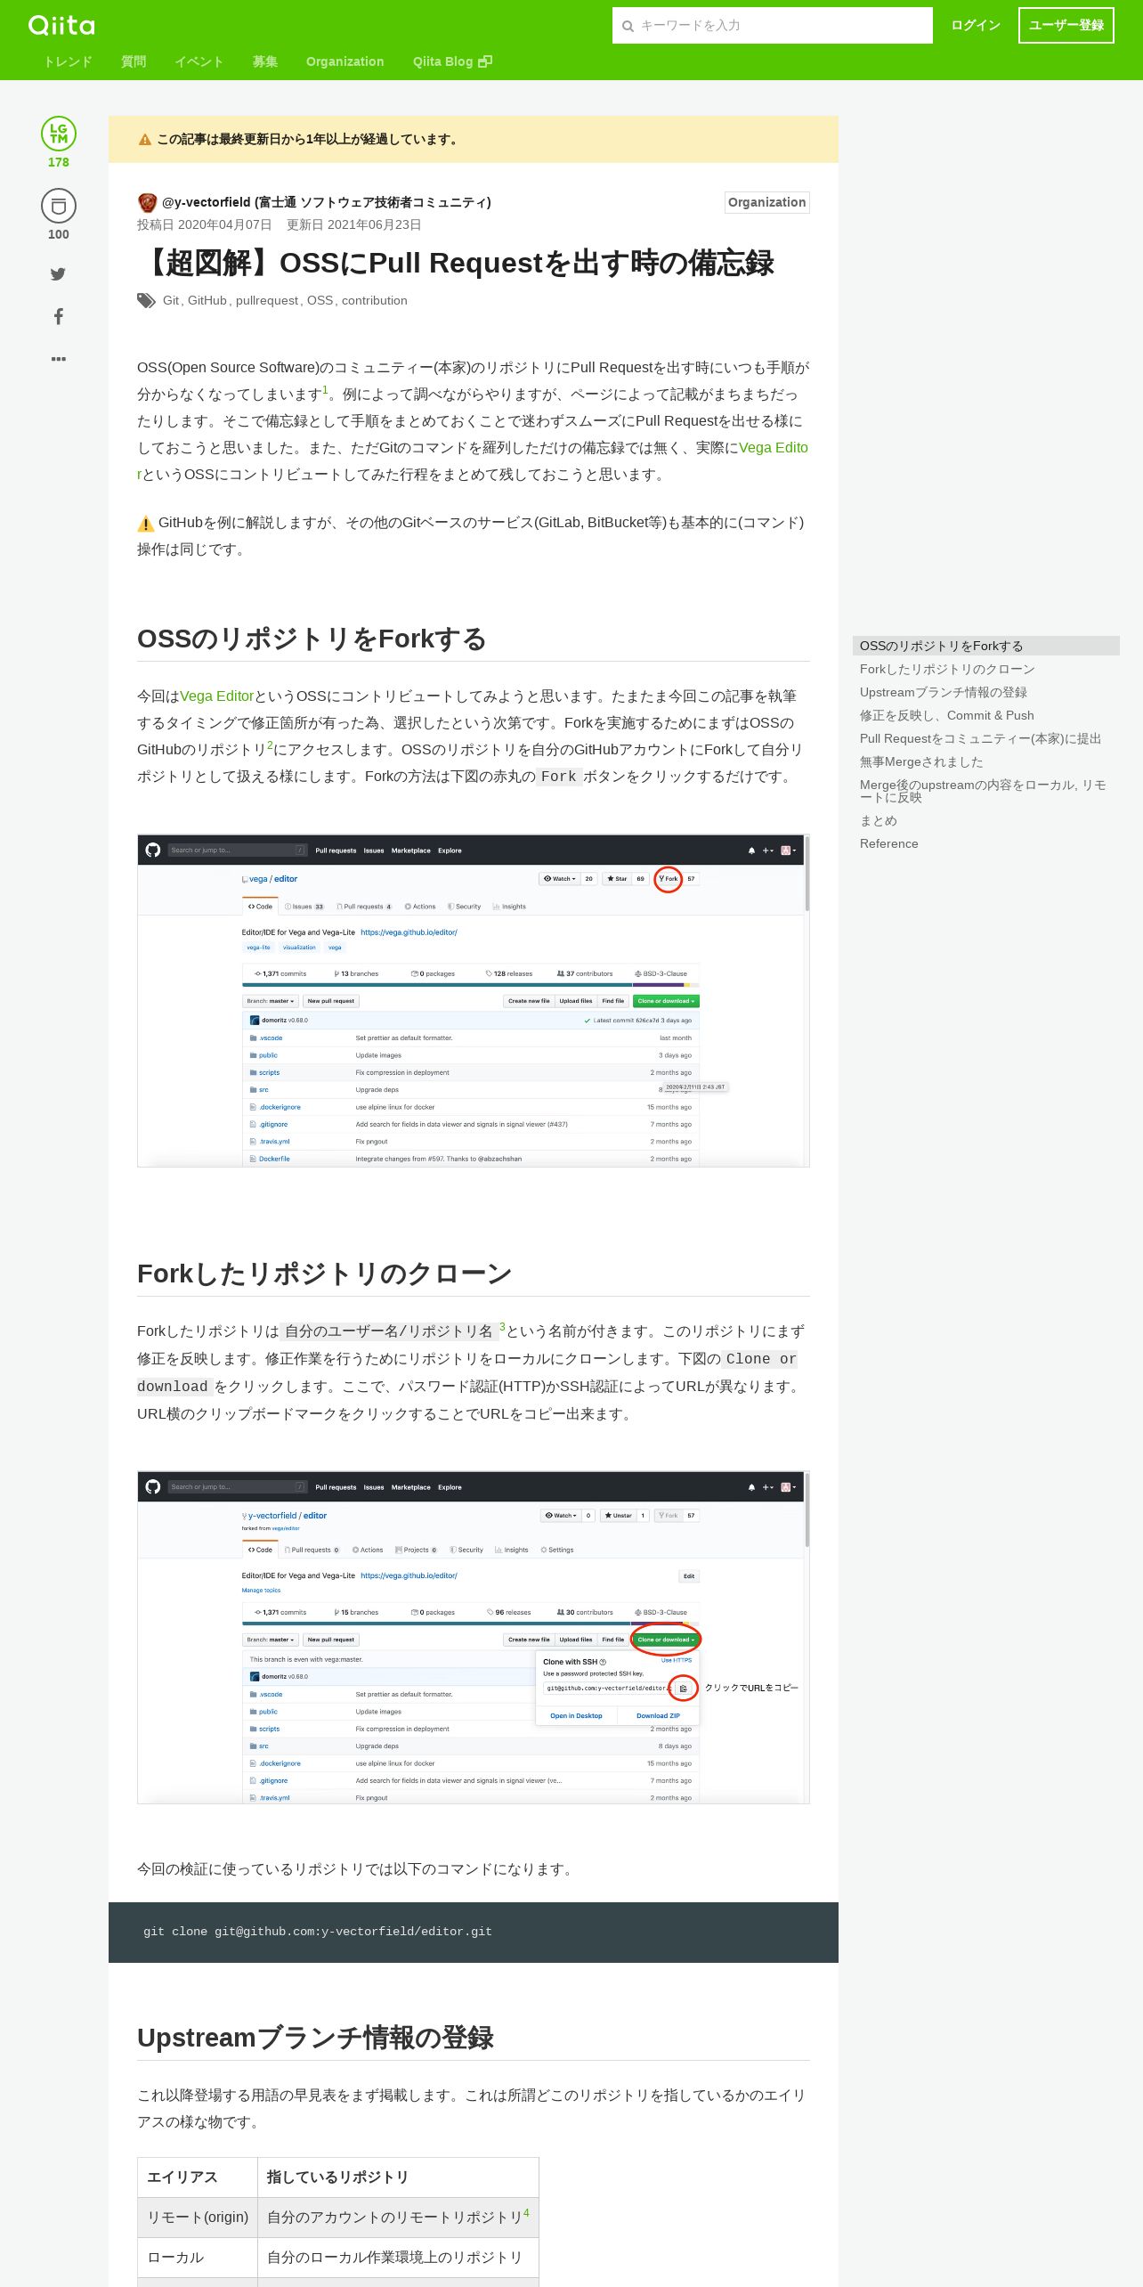Open the イベント menu item
Viewport: 1143px width, 2287px height.
click(x=199, y=61)
